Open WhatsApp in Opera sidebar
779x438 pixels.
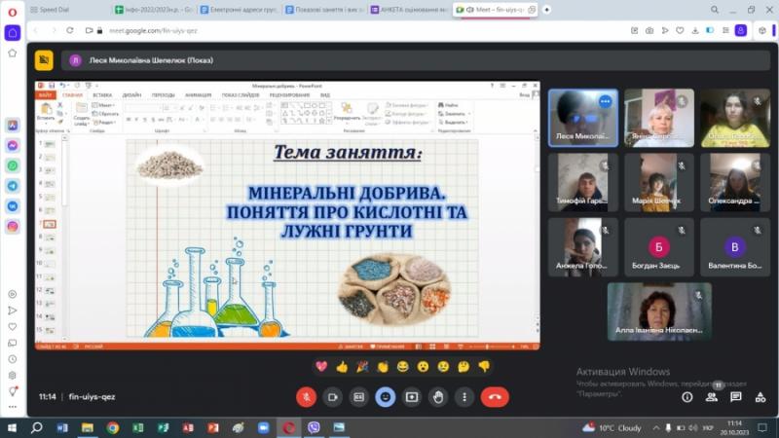coord(13,165)
